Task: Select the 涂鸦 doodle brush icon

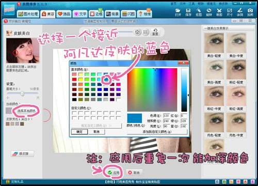Action: pyautogui.click(x=240, y=12)
